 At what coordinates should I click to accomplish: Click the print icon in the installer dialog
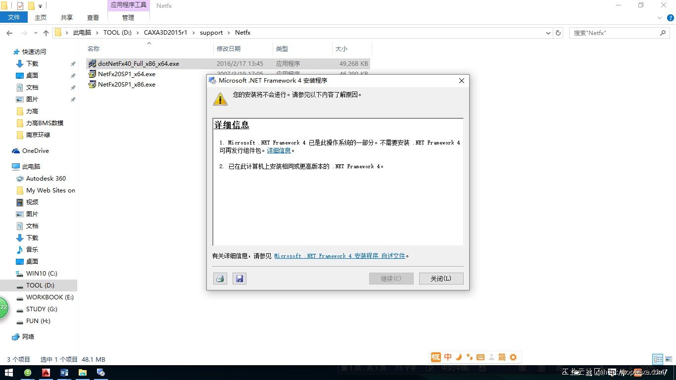coord(220,279)
